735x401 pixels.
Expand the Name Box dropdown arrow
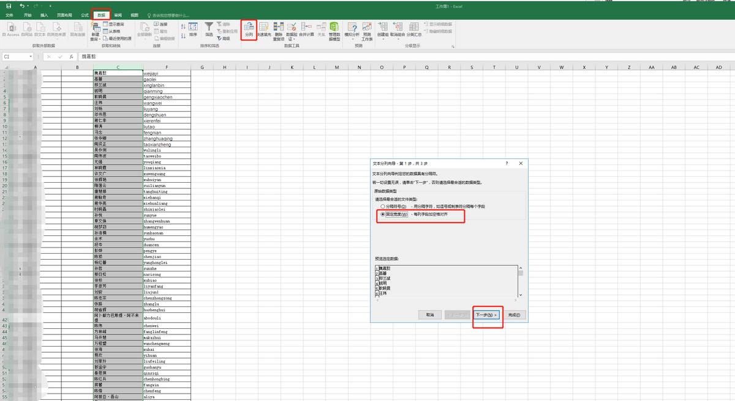click(x=31, y=56)
